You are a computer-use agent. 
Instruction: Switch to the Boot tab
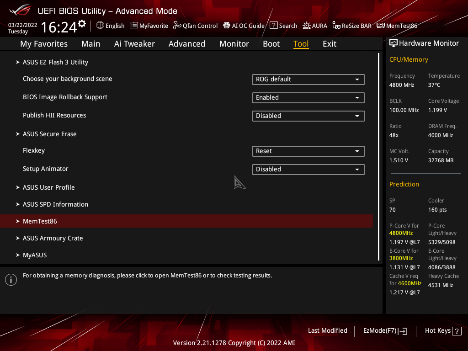pos(271,44)
